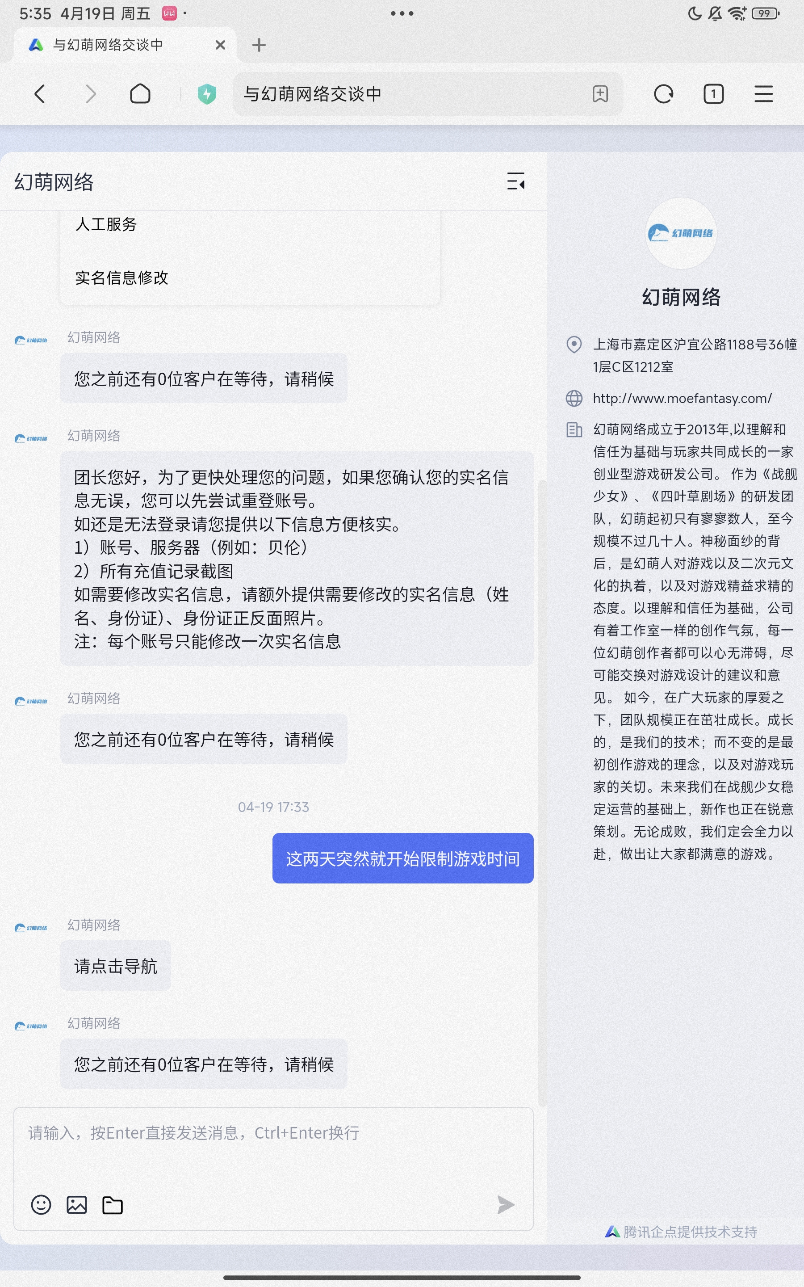Tap the moon do-not-disturb status icon

[695, 13]
